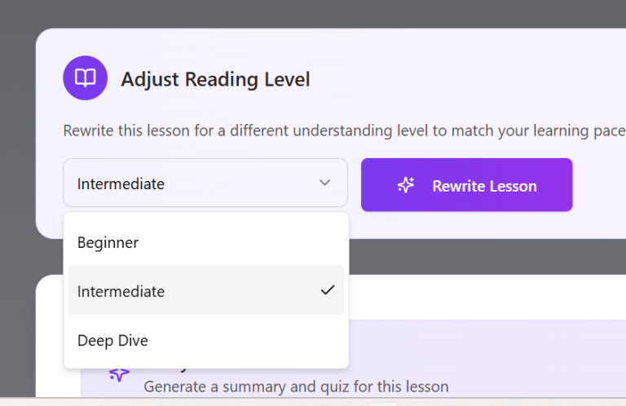
Task: Click the dimmed strip above the reading level card
Action: [x=326, y=13]
